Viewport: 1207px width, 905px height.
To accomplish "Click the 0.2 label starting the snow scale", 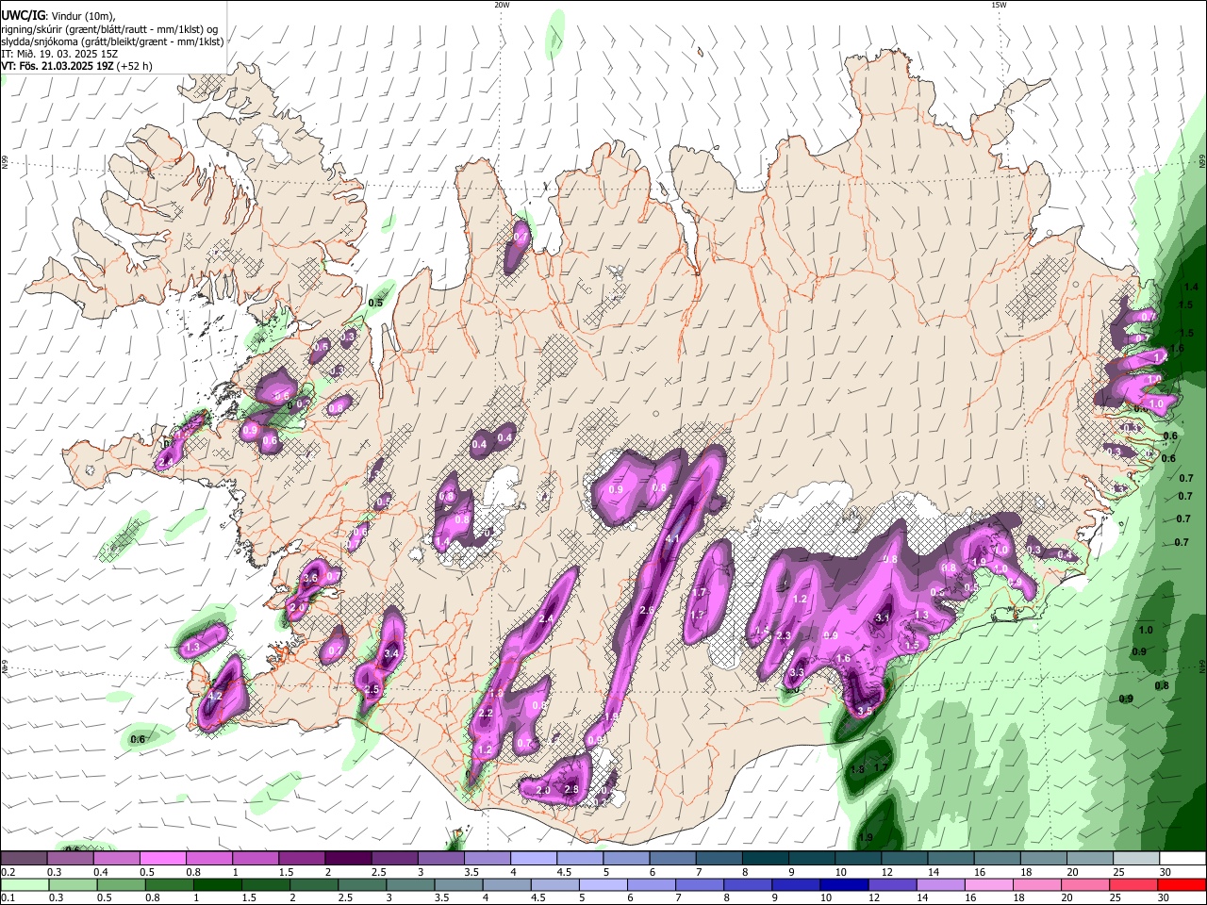I will (x=8, y=872).
